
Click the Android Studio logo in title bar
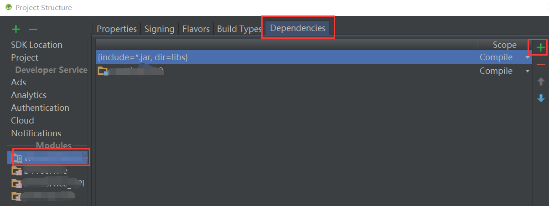(8, 7)
